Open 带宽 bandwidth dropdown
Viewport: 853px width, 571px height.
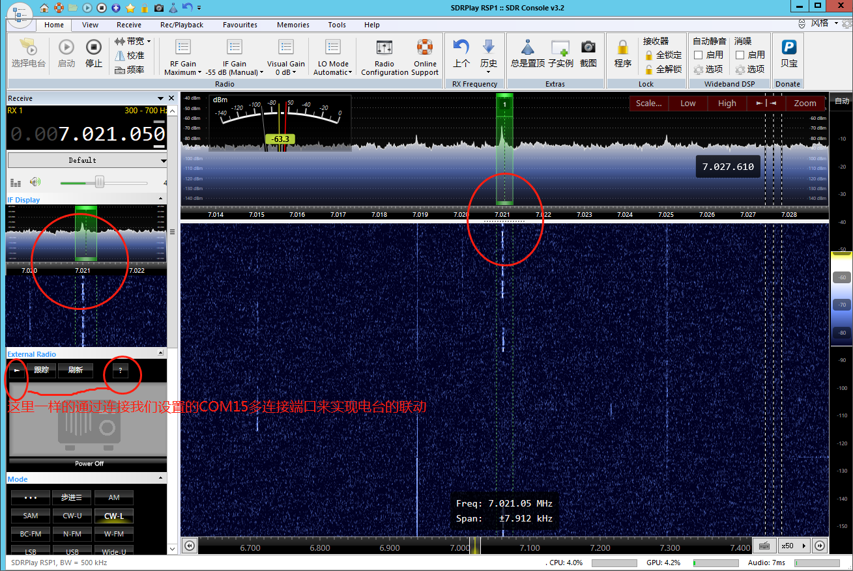coord(133,41)
